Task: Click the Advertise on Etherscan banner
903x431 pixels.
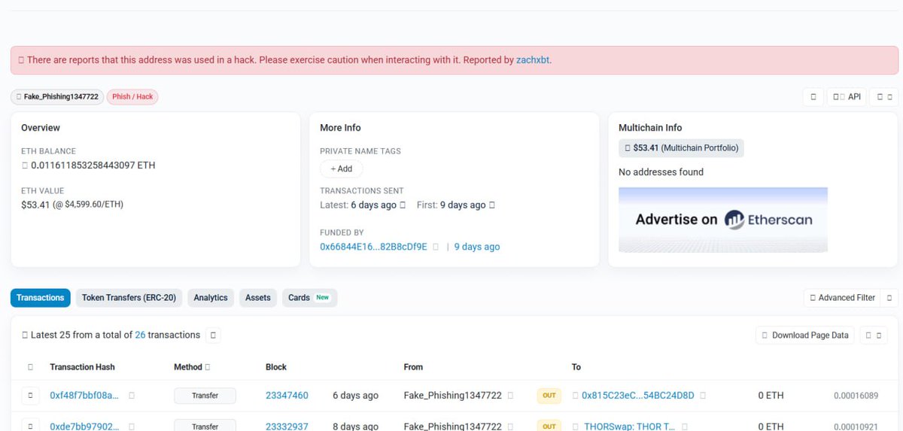Action: pos(723,220)
